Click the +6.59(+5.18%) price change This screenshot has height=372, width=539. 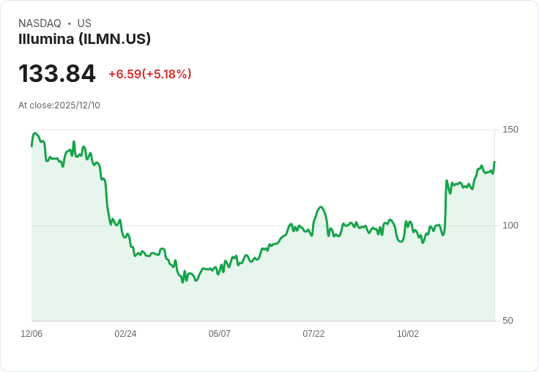click(150, 74)
